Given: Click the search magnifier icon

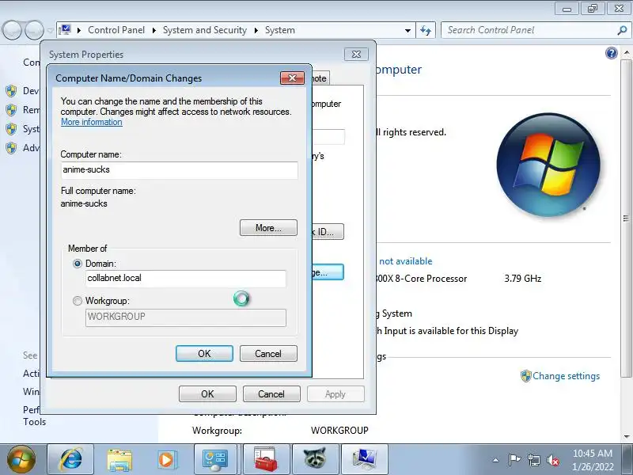Looking at the screenshot, I should 622,30.
